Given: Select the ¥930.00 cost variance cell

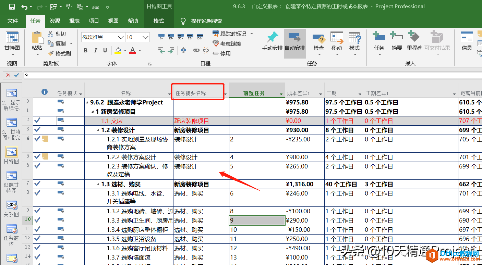Looking at the screenshot, I should click(305, 130).
